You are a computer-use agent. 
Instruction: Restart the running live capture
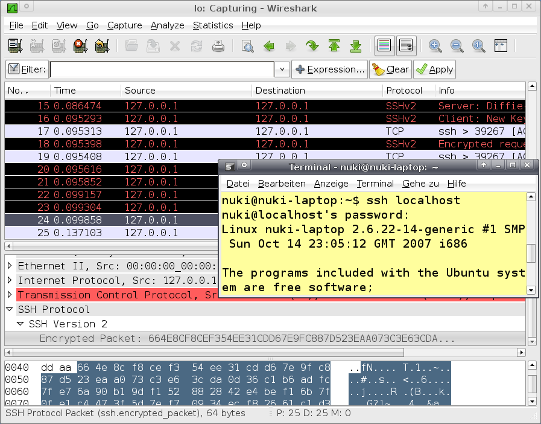(102, 46)
